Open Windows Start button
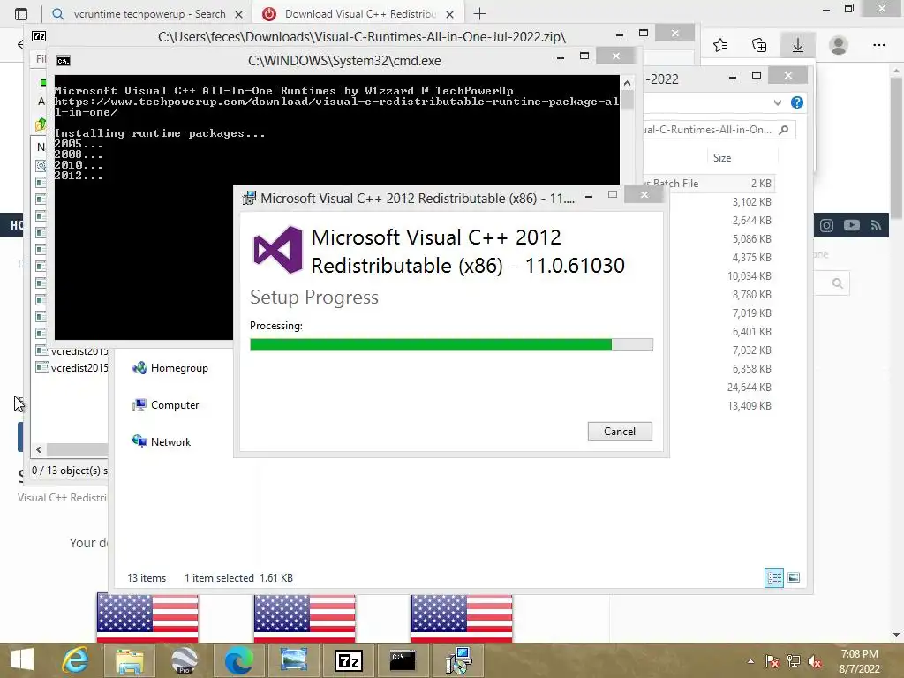Viewport: 904px width, 678px height. [x=22, y=660]
